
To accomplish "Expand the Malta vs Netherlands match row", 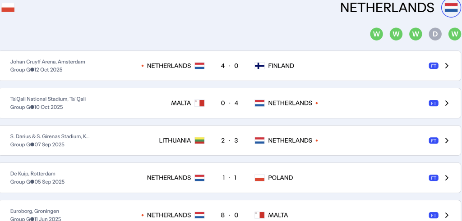I will pyautogui.click(x=447, y=103).
